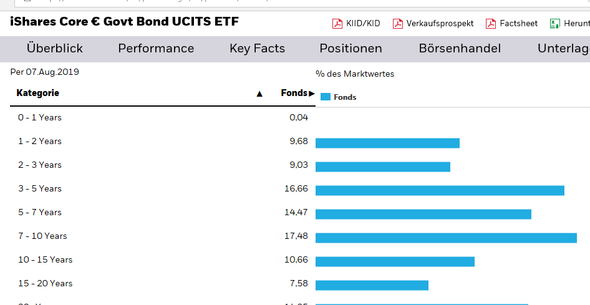Click the Factsheet PDF icon

pos(491,24)
